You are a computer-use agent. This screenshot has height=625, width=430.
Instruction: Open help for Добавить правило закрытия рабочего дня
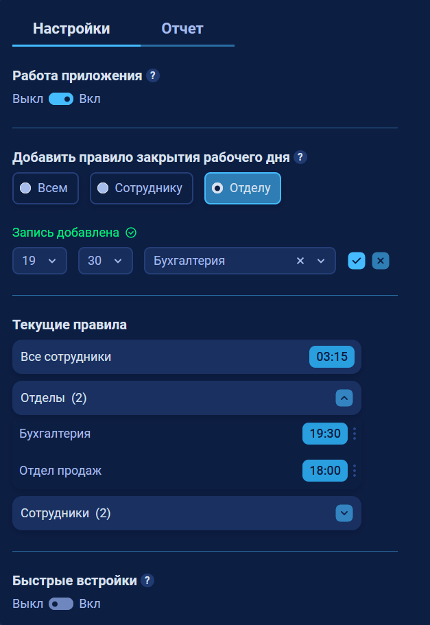[x=300, y=157]
